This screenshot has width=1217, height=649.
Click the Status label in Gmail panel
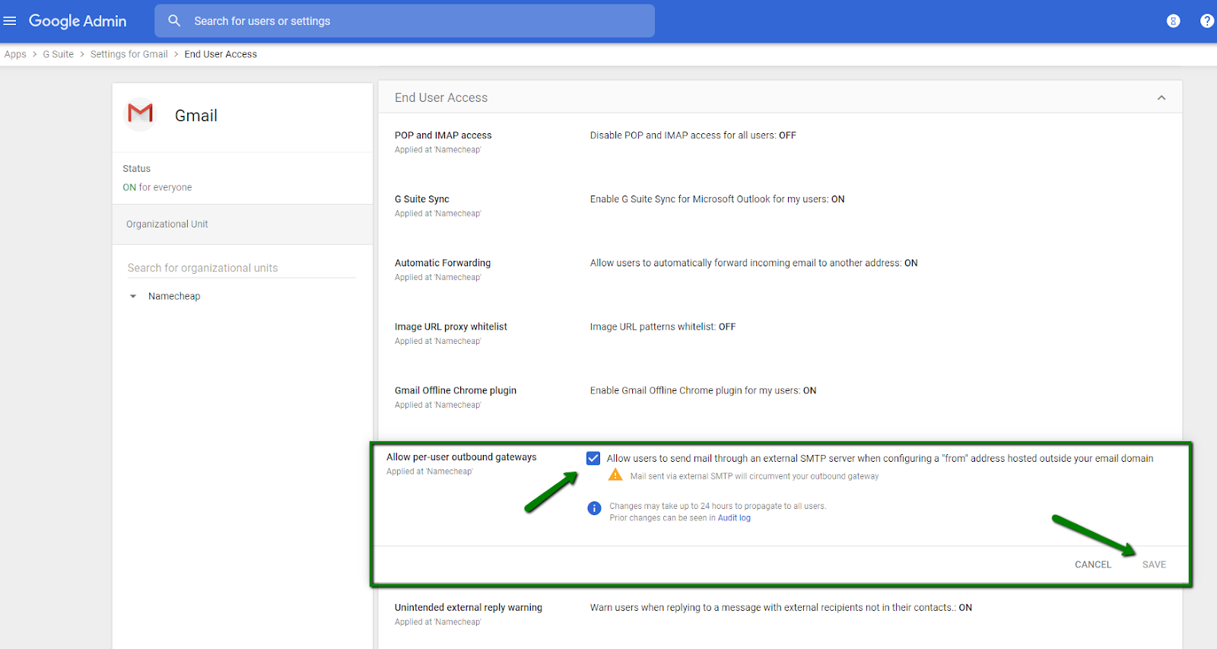coord(137,169)
